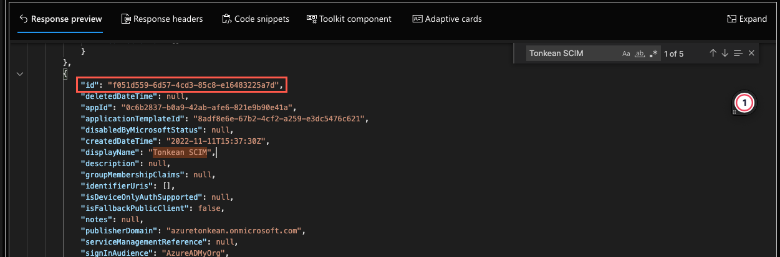The height and width of the screenshot is (257, 780).
Task: Click the Adaptive cards tab icon
Action: [417, 19]
